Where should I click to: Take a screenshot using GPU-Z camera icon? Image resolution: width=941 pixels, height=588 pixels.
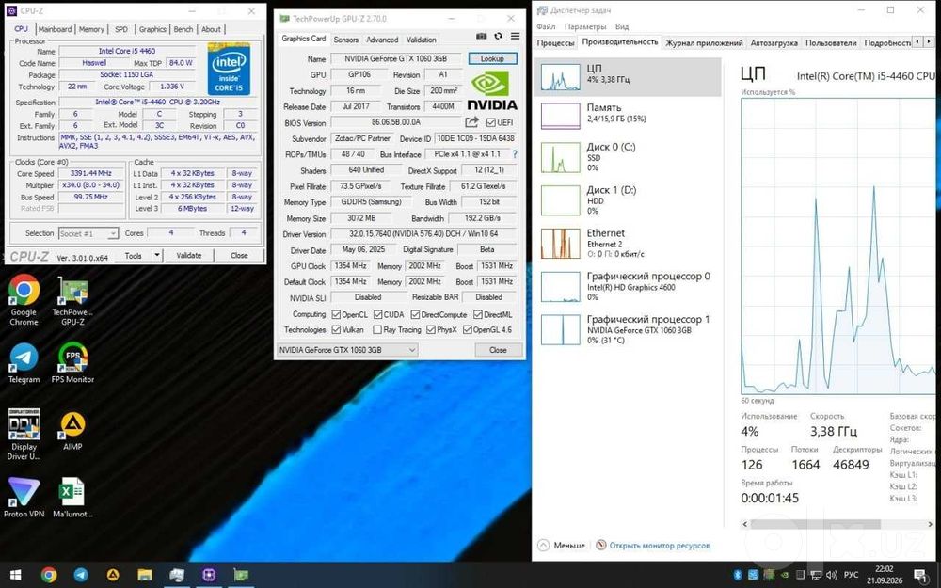pos(481,36)
